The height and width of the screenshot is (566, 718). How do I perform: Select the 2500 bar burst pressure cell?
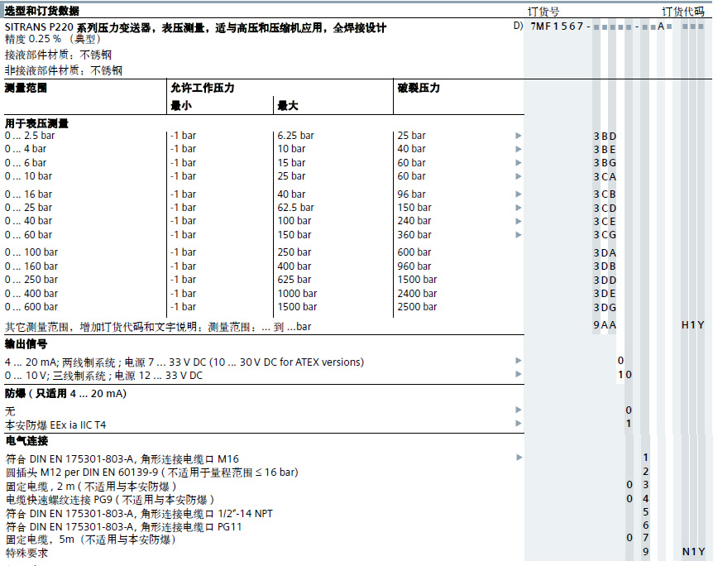[417, 307]
